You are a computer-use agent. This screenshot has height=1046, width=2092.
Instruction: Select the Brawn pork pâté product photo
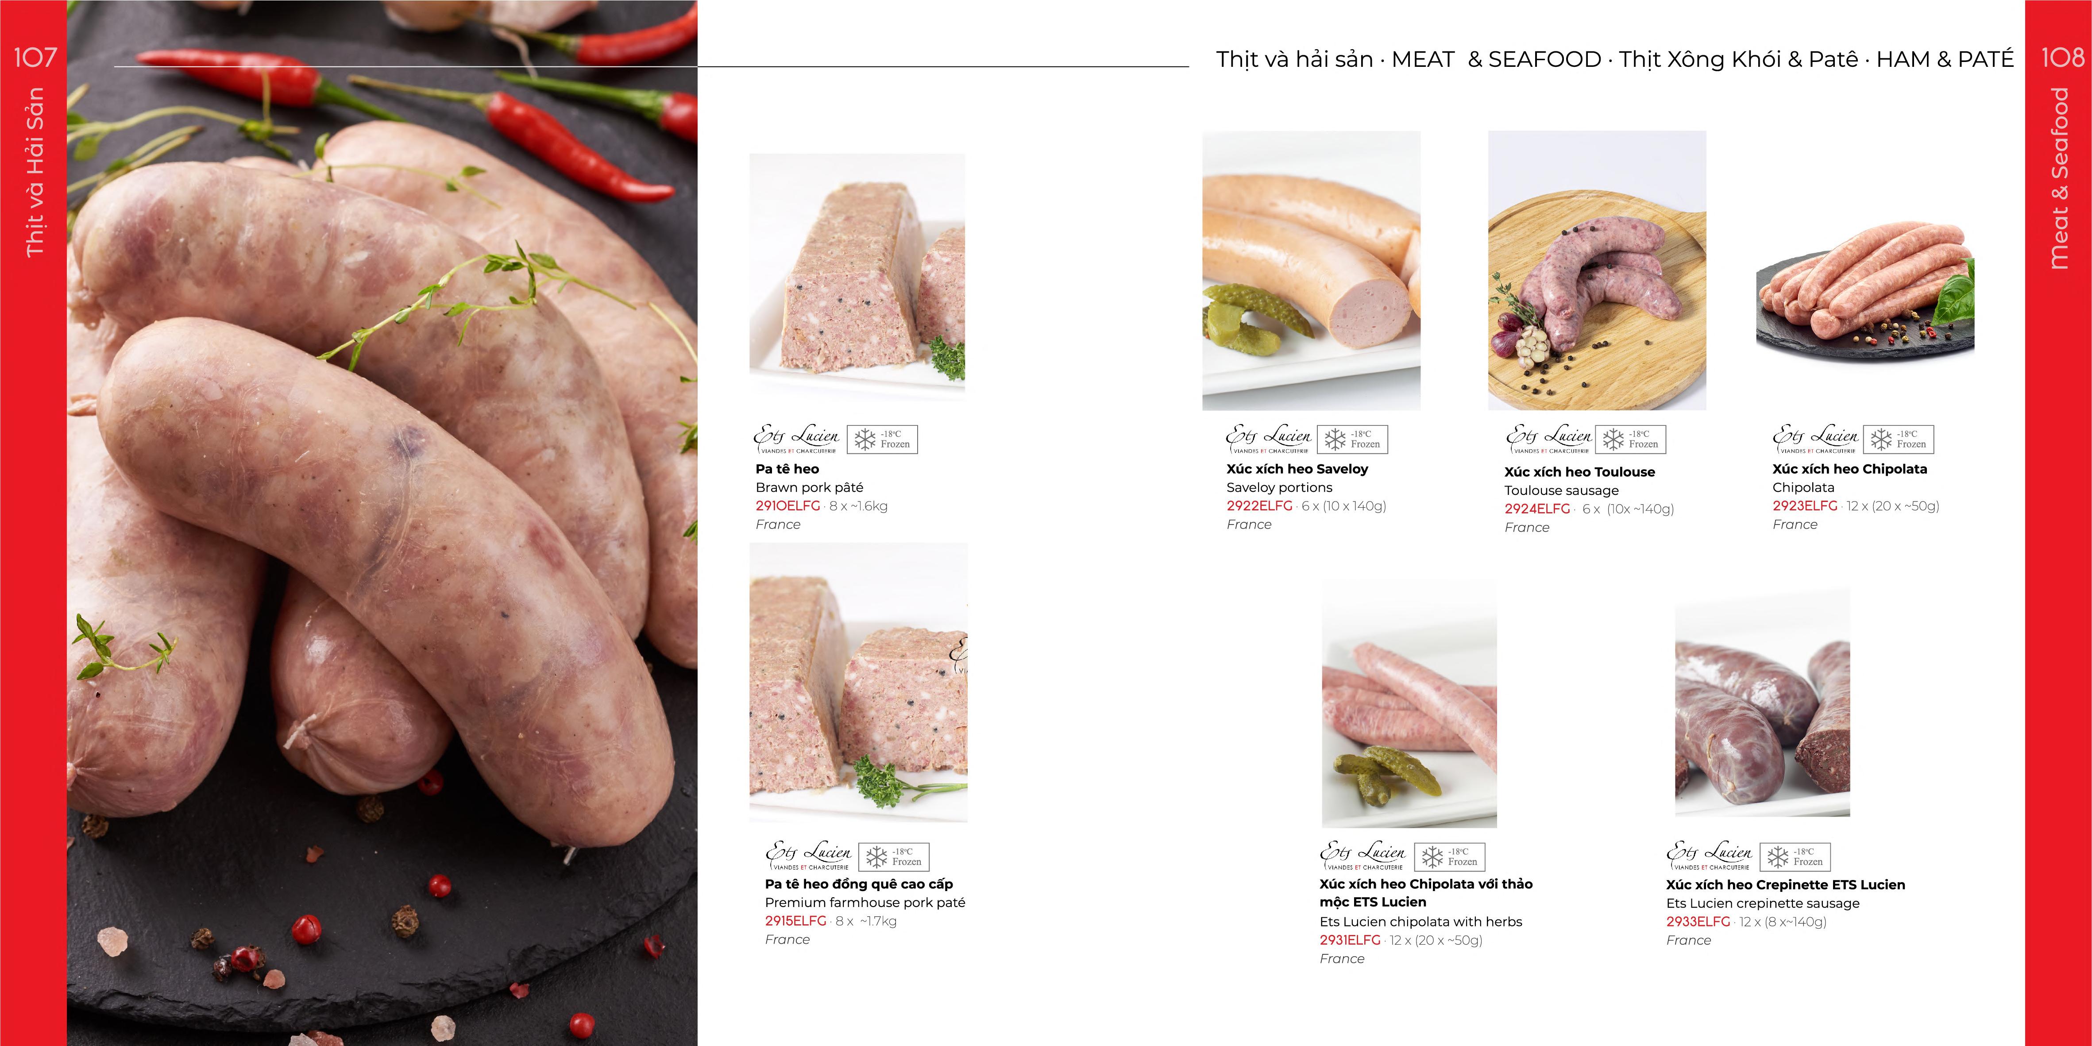tap(857, 276)
